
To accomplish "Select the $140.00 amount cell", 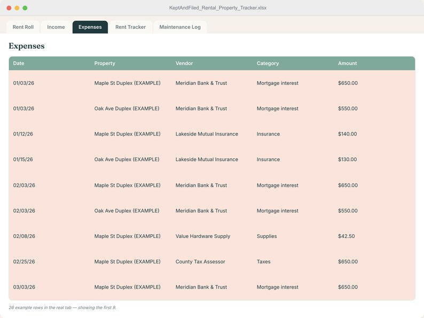I will pos(347,134).
